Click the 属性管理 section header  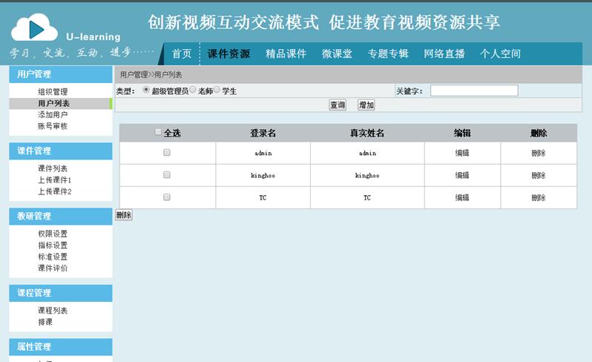point(61,347)
